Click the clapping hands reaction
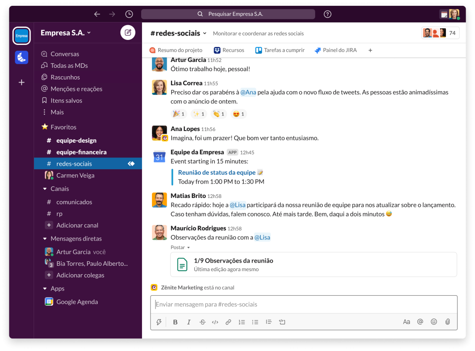Viewport: 475px width, 351px height. point(219,114)
